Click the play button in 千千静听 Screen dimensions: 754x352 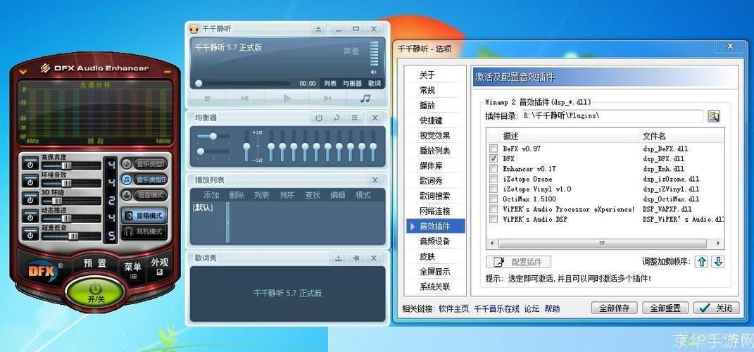[x=287, y=99]
